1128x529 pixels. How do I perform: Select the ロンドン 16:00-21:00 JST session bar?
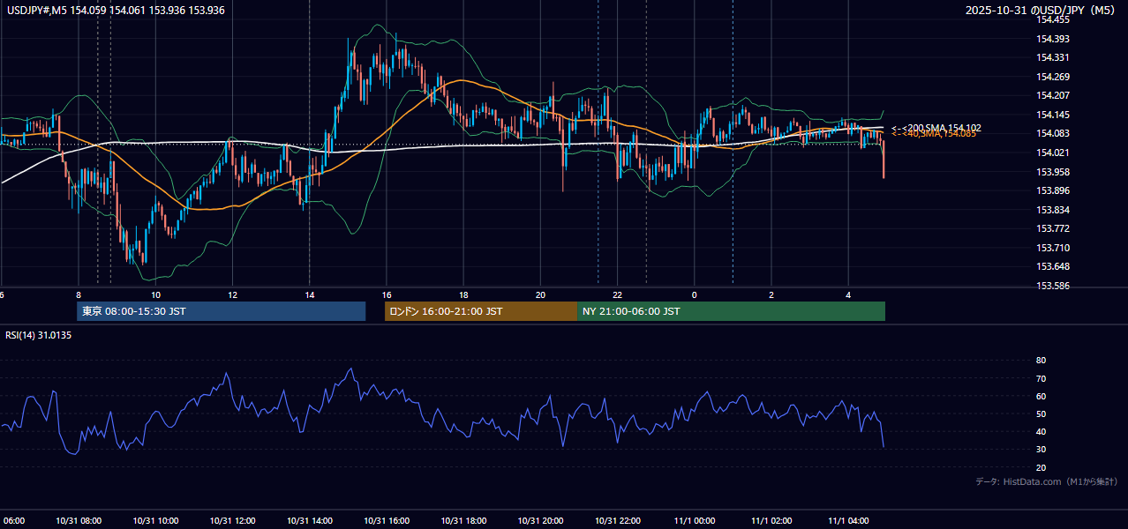[481, 311]
